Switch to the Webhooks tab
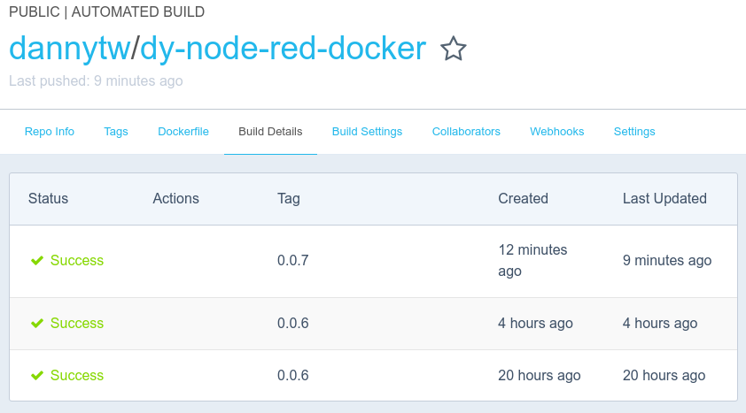 557,132
